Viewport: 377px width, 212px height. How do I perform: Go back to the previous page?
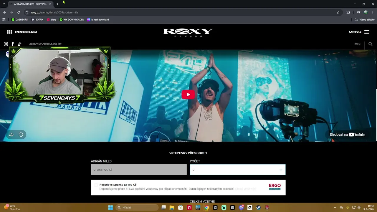click(4, 12)
